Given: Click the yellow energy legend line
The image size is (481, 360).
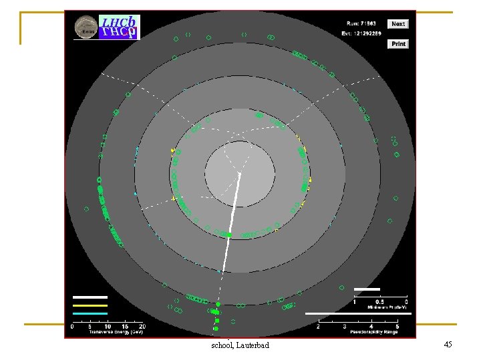Looking at the screenshot, I should [90, 305].
